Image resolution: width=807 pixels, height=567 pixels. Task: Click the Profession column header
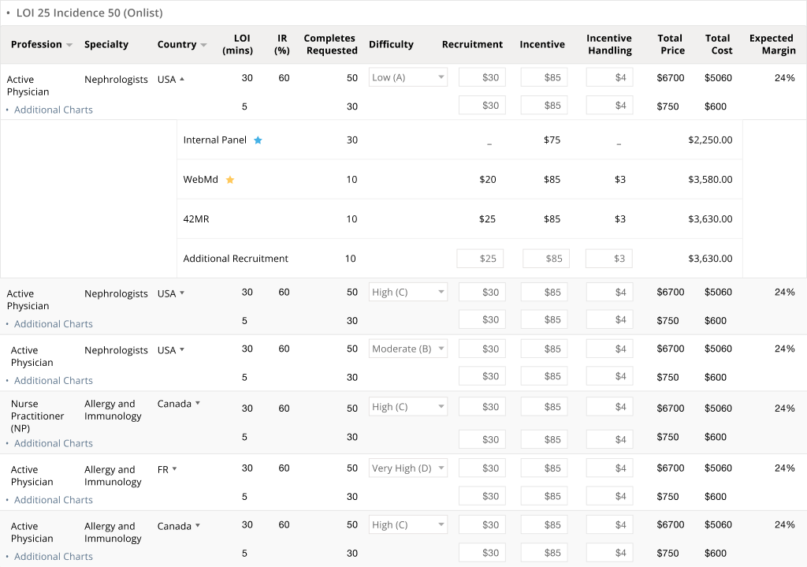(x=36, y=44)
